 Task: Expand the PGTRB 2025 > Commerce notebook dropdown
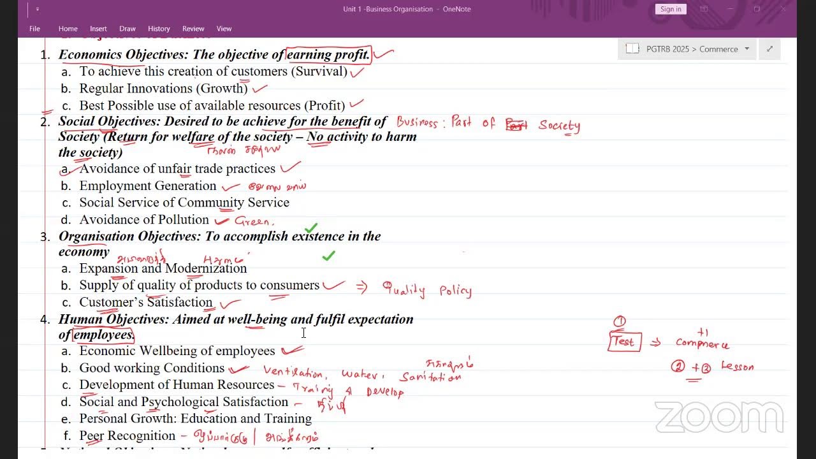point(747,49)
